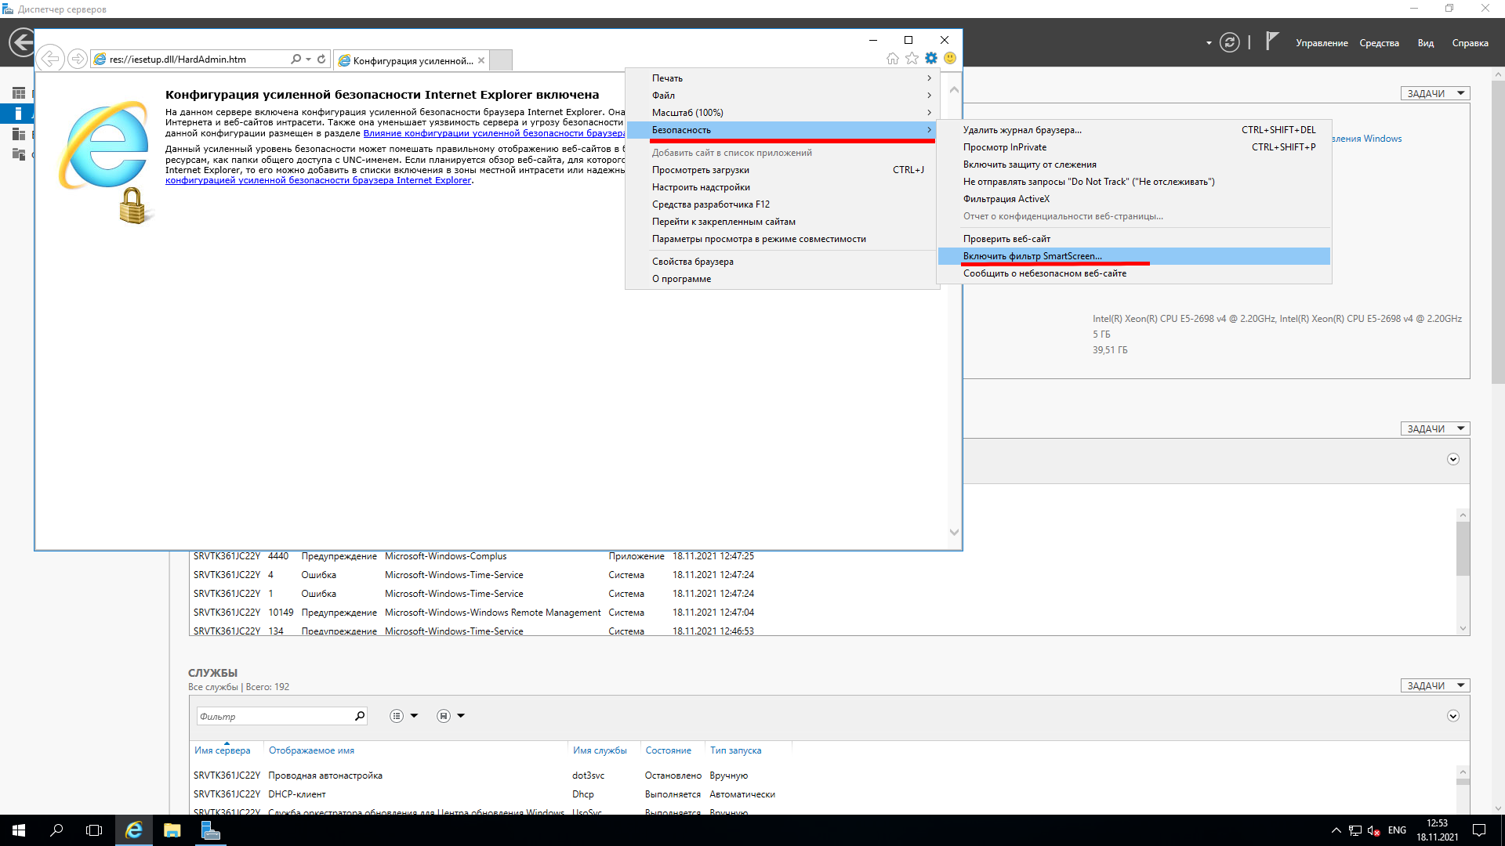Click the smiley feedback icon
This screenshot has height=846, width=1505.
pos(950,59)
